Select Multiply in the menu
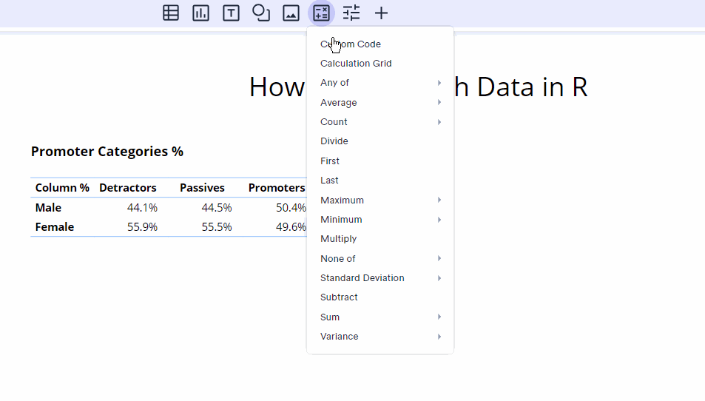This screenshot has width=705, height=401. coord(339,239)
